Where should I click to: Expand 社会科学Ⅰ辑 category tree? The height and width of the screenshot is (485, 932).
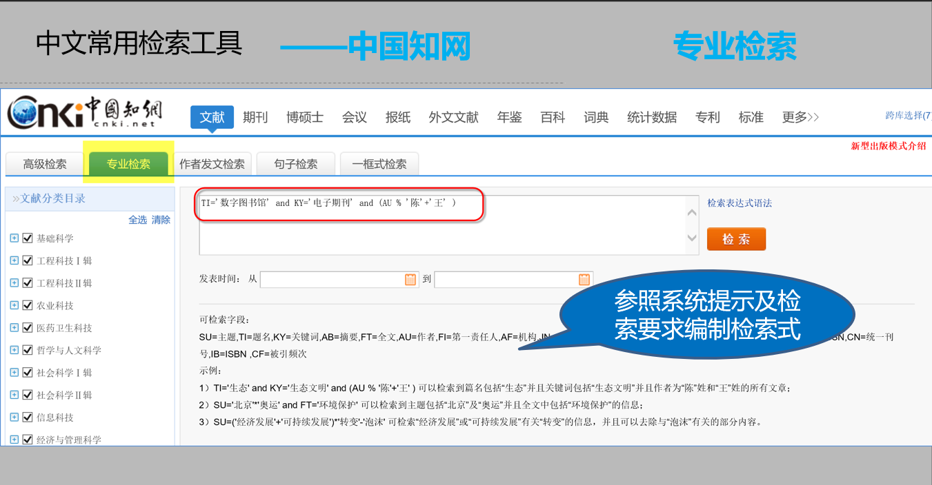[14, 373]
